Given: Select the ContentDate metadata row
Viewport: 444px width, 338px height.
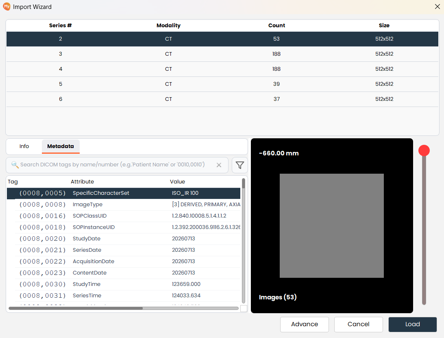Looking at the screenshot, I should tap(124, 273).
